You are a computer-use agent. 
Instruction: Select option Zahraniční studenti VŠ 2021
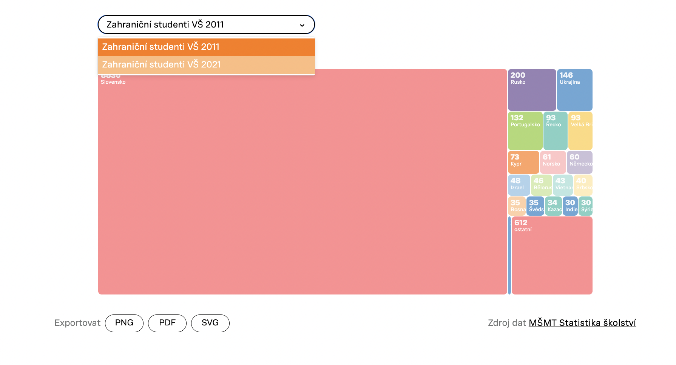[x=206, y=65]
